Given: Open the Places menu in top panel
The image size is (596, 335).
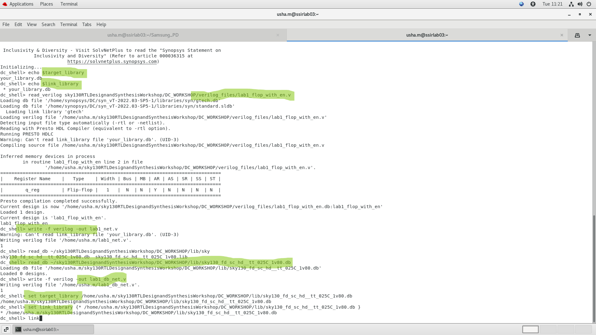Looking at the screenshot, I should 46,4.
